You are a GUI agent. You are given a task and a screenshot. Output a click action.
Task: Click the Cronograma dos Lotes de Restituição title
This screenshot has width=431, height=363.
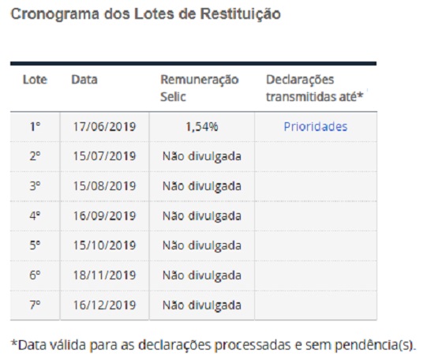click(145, 14)
